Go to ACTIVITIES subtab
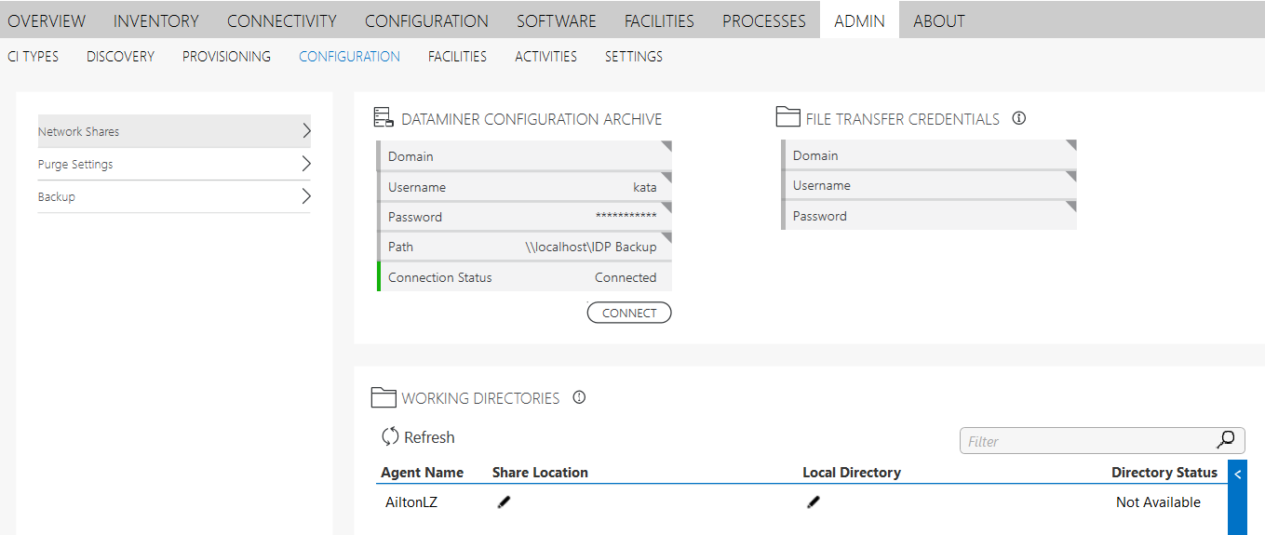This screenshot has height=535, width=1265. (545, 57)
